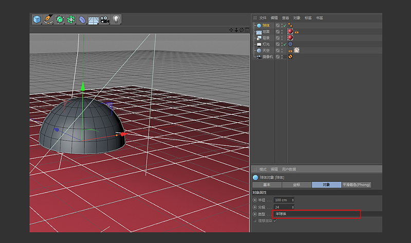Toggle the 理想渲染 checkbox
The image size is (411, 243).
tap(275, 220)
